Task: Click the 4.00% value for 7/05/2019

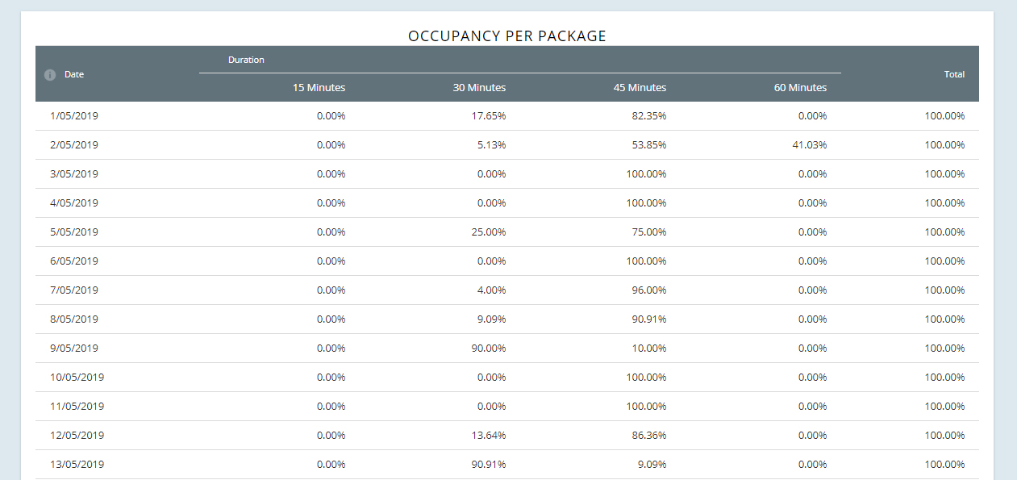Action: (492, 290)
